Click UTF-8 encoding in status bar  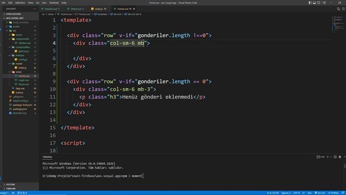click(x=296, y=193)
